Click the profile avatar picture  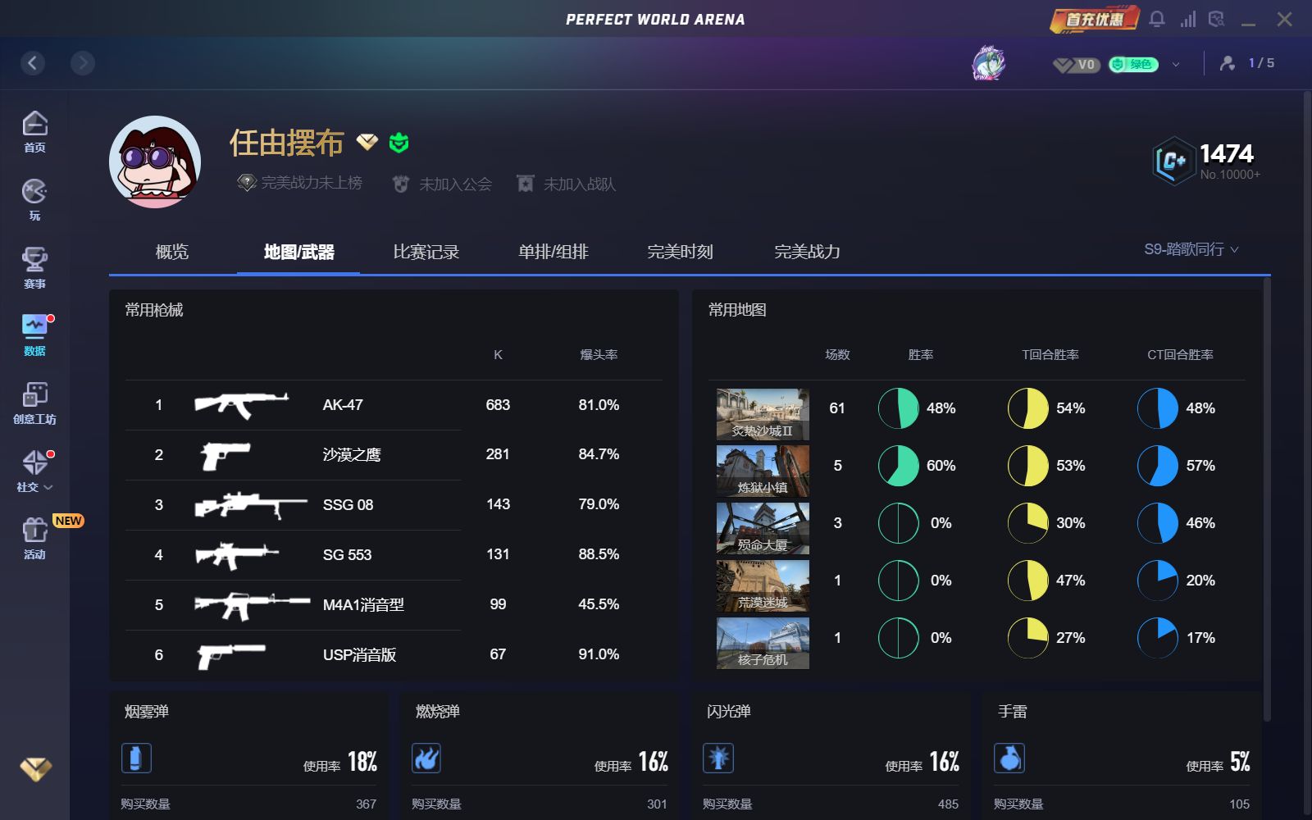tap(155, 162)
